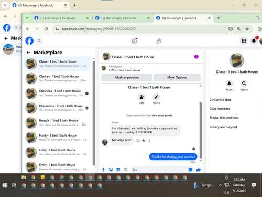
Task: Click the GIF icon in composer
Action: pos(126,170)
